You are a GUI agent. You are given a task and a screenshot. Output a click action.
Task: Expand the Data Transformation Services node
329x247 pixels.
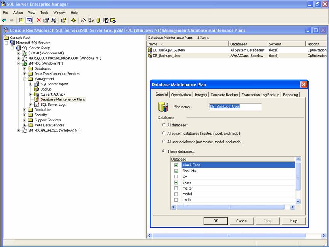point(24,74)
